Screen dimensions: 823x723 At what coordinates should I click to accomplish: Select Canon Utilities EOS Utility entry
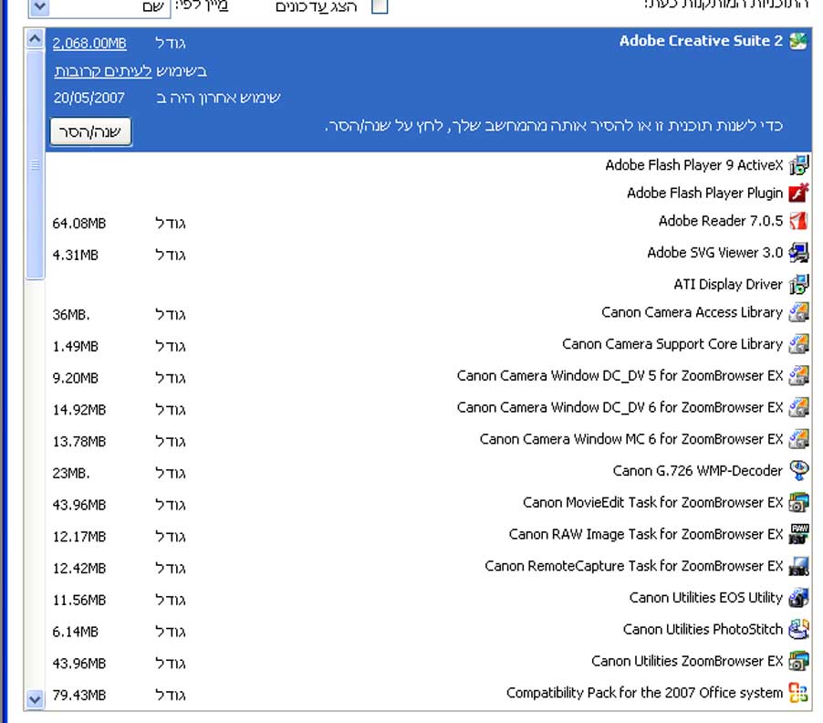click(428, 598)
